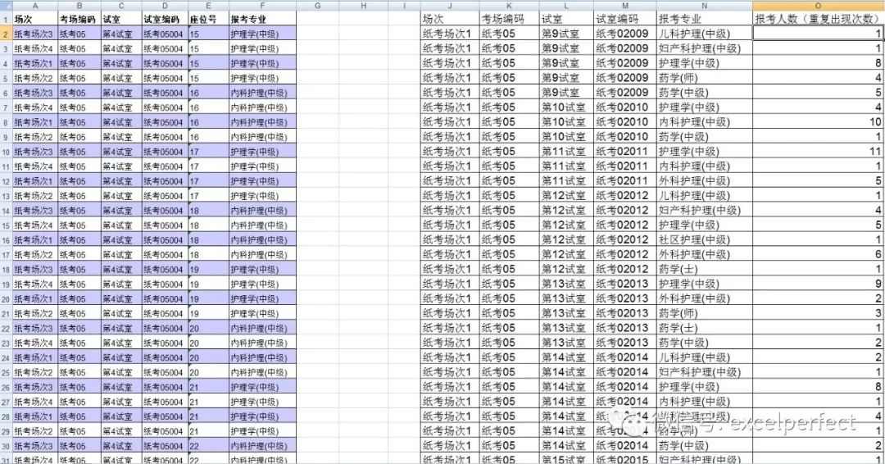Select cell with value 11 in column O
The image size is (885, 464).
[818, 151]
